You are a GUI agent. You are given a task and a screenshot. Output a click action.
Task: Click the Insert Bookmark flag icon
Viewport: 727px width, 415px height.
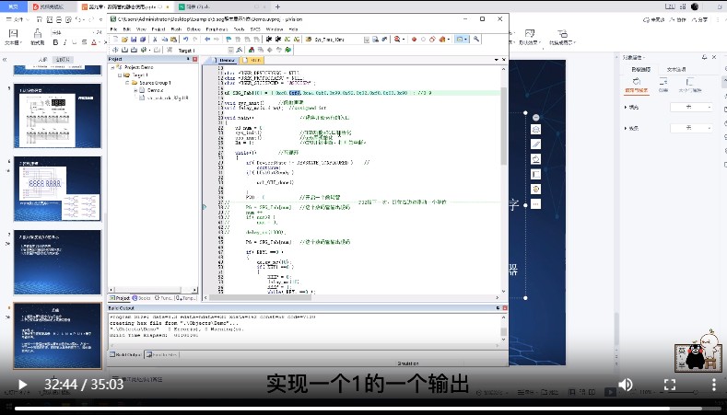click(x=229, y=40)
